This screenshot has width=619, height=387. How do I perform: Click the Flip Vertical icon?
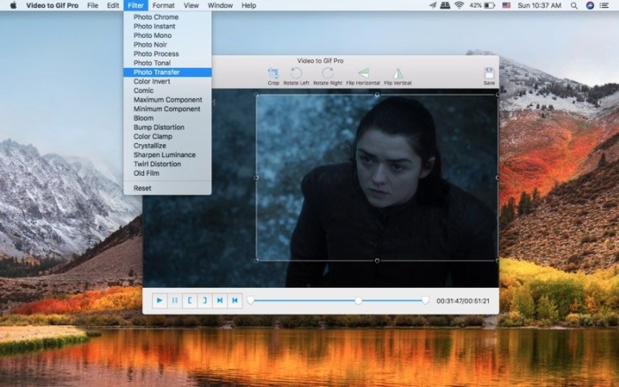point(397,74)
